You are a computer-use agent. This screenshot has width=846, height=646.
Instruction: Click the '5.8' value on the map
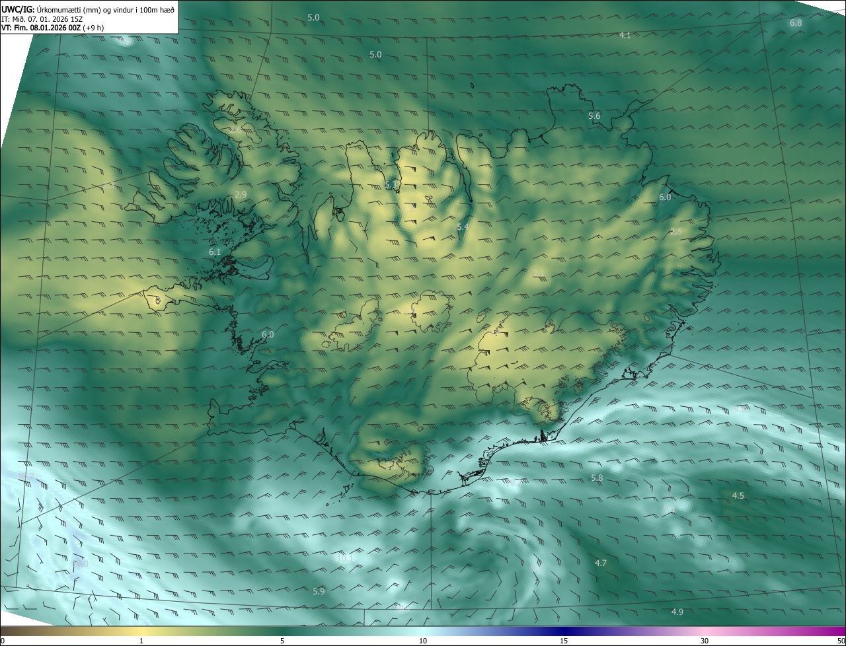click(597, 478)
